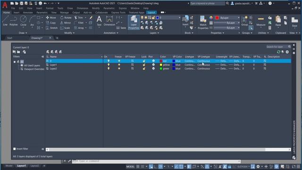Viewport: 302px width, 170px height.
Task: Toggle Lock for Layer1
Action: pyautogui.click(x=144, y=65)
